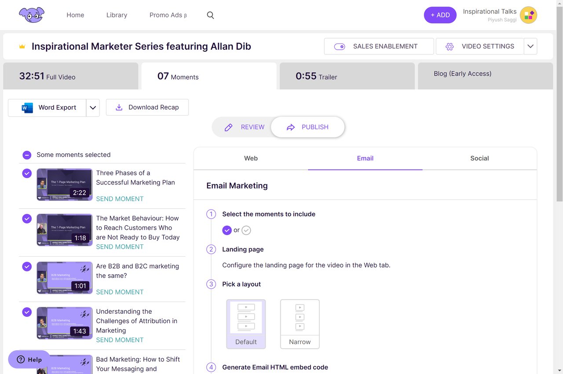
Task: Click Send Moment under Are B2B and B2C
Action: click(x=120, y=292)
